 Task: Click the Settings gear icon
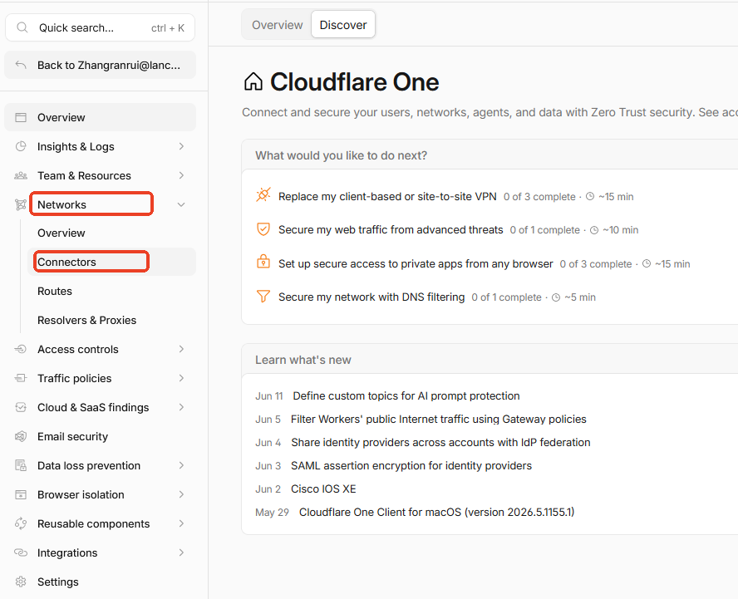(x=21, y=582)
